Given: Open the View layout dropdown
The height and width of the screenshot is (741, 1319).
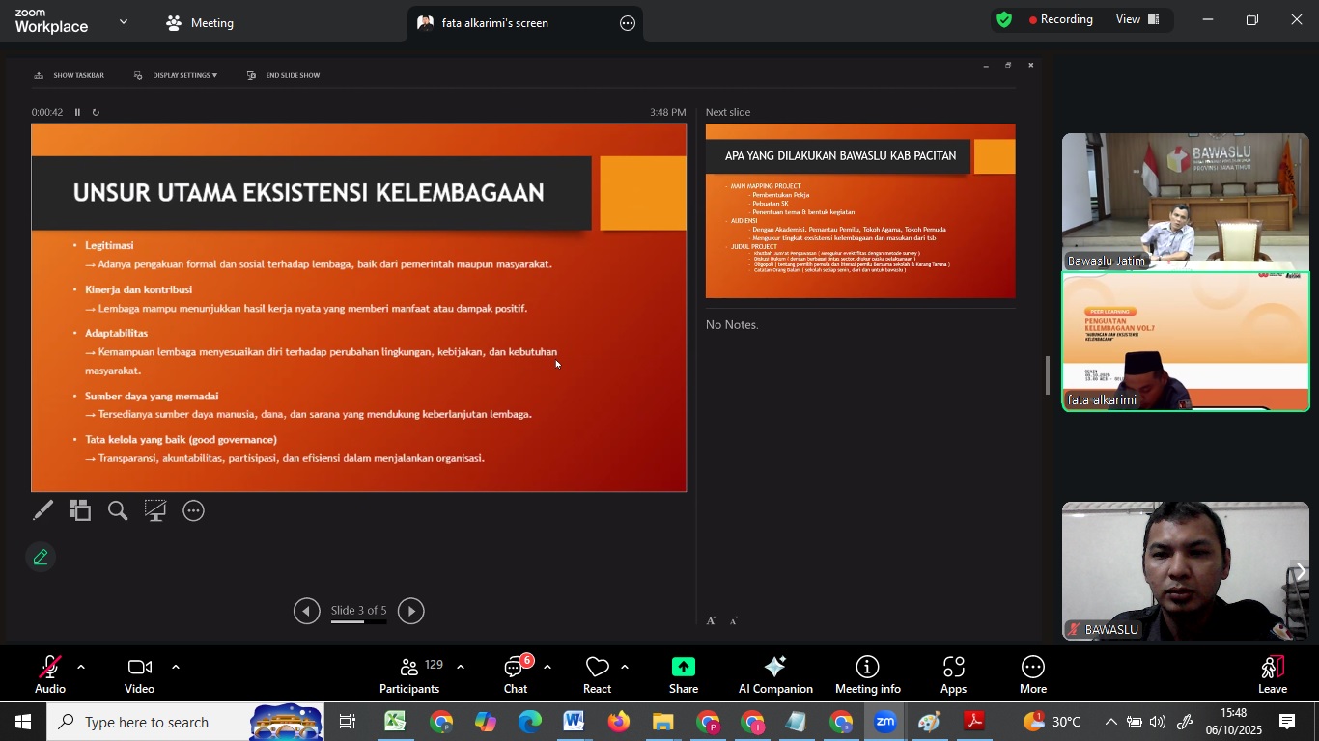Looking at the screenshot, I should pos(1137,19).
